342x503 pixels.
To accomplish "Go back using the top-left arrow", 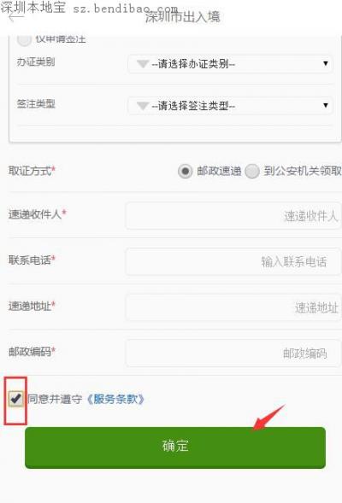I will click(x=16, y=17).
